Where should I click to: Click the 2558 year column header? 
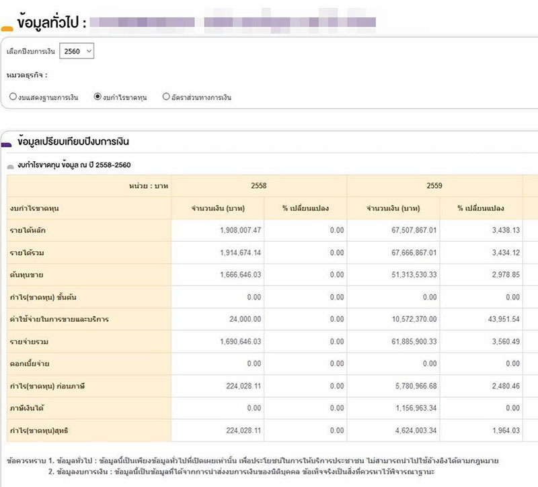[x=259, y=186]
